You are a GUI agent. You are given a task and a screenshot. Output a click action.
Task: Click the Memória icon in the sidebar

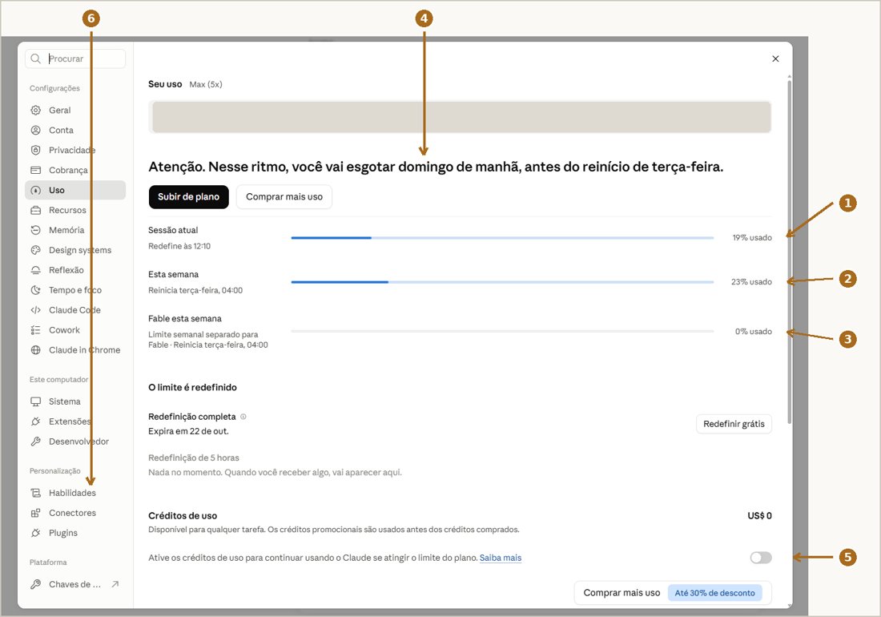coord(36,230)
